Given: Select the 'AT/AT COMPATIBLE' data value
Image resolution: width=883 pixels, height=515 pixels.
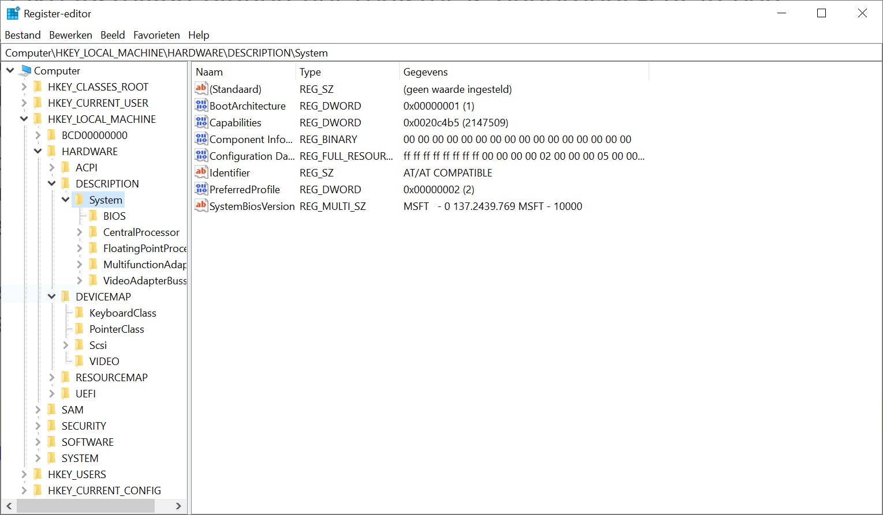Looking at the screenshot, I should 448,172.
